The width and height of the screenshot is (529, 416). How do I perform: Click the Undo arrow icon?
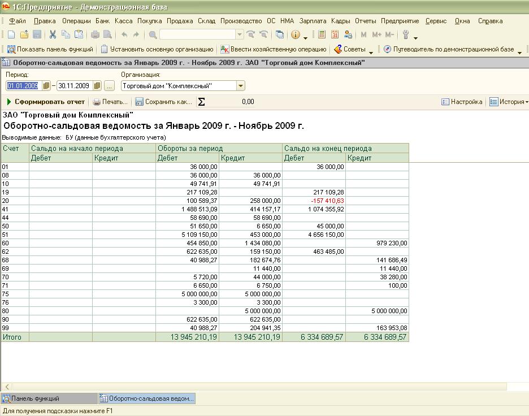[x=124, y=34]
